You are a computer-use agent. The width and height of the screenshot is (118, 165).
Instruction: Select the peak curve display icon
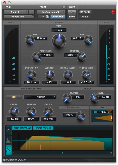(9, 131)
